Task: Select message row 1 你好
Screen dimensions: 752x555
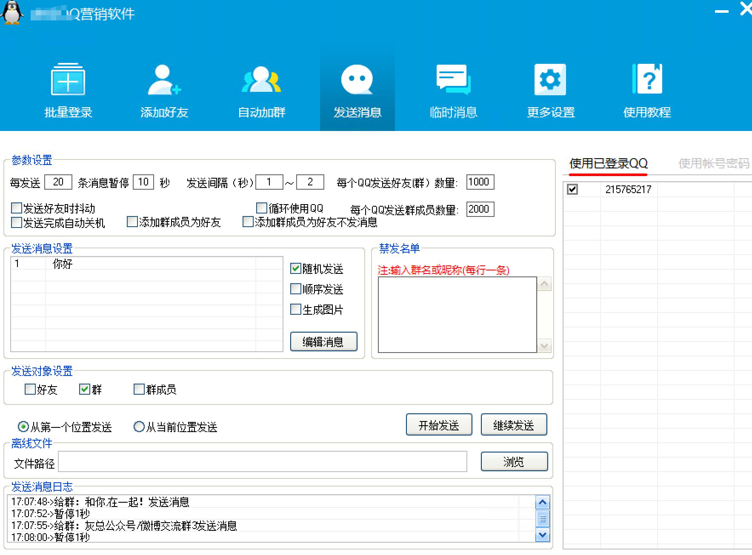Action: coord(146,263)
